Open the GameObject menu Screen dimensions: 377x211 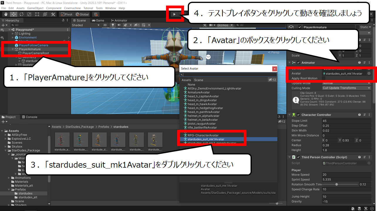35,8
